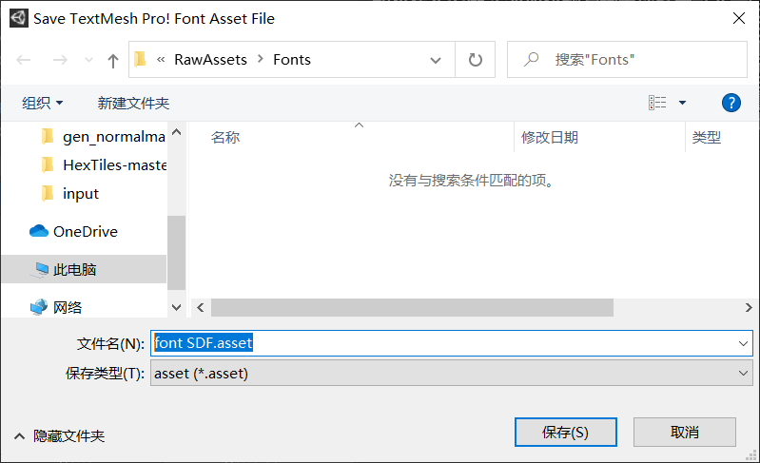Open recent locations dropdown chevron
The width and height of the screenshot is (760, 463).
click(x=88, y=60)
